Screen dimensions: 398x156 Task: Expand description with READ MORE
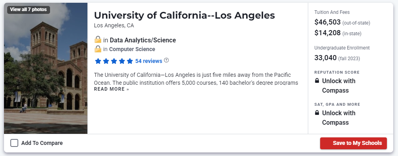point(112,89)
